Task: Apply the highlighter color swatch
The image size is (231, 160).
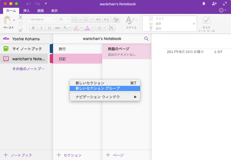Action: coord(76,28)
